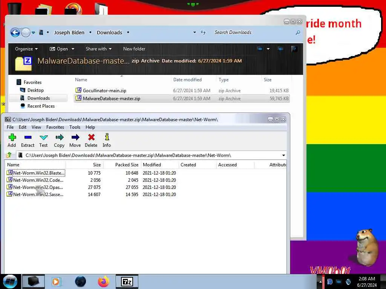
Task: Select Recent Places in sidebar
Action: pyautogui.click(x=41, y=106)
